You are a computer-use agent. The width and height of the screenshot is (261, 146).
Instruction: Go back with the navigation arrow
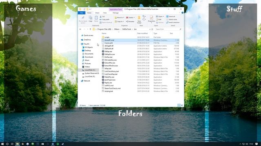pos(80,29)
